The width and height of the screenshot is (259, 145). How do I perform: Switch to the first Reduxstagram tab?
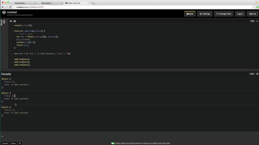tap(24, 3)
